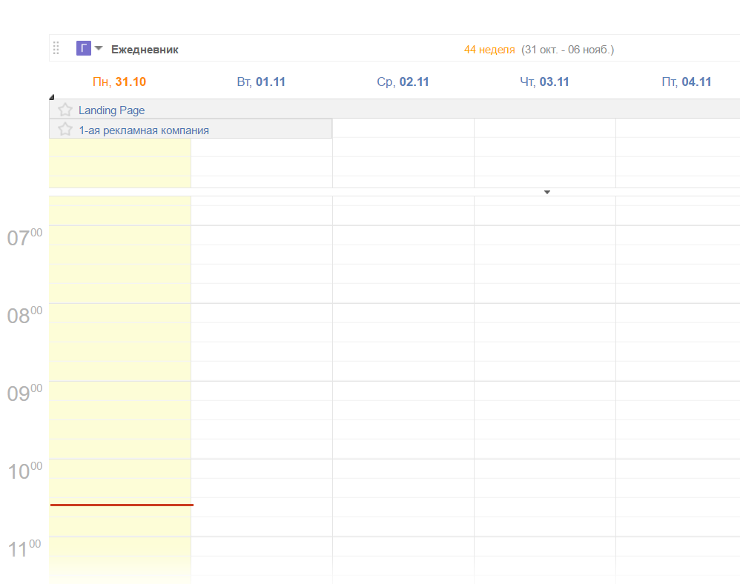Select the Ср, 02.11 day header
This screenshot has height=584, width=740.
click(x=403, y=82)
